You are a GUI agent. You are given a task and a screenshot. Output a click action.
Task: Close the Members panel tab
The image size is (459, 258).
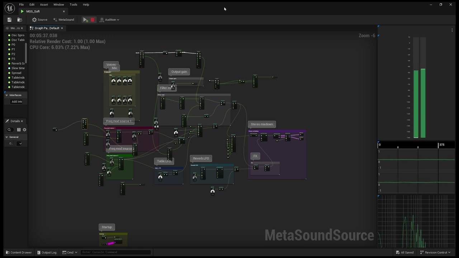pyautogui.click(x=22, y=28)
